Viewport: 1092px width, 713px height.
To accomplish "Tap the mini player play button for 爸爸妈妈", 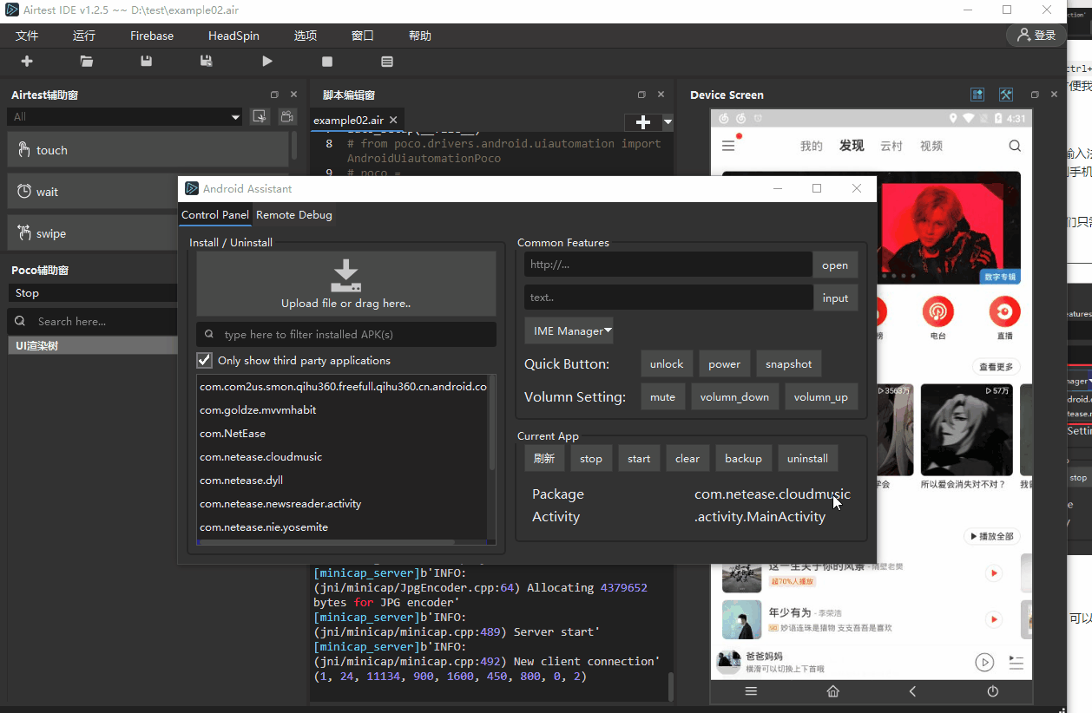I will 983,663.
